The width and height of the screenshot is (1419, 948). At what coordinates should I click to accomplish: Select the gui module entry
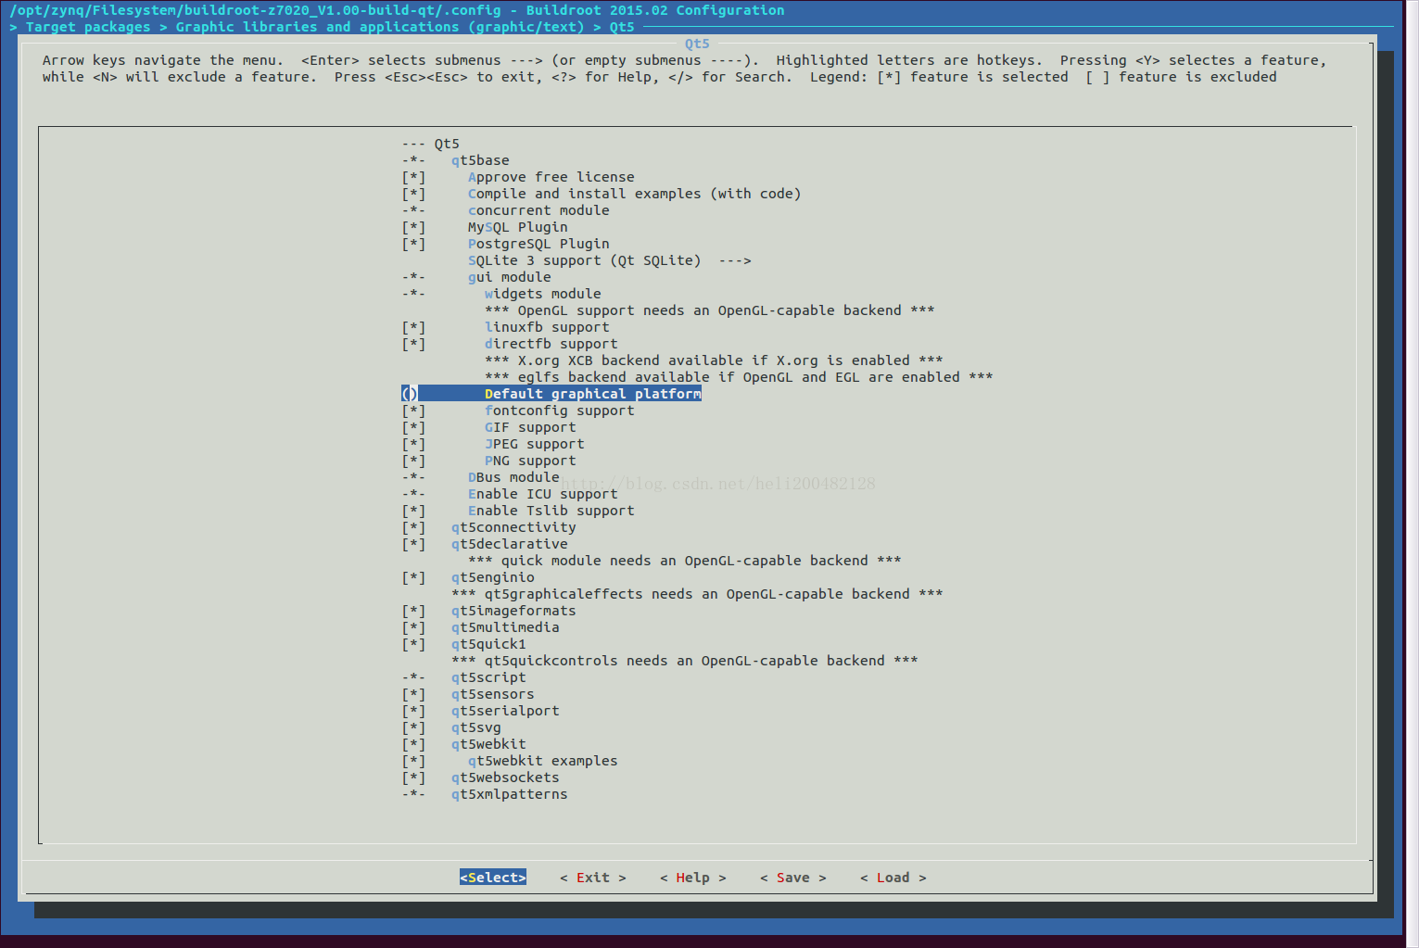510,277
